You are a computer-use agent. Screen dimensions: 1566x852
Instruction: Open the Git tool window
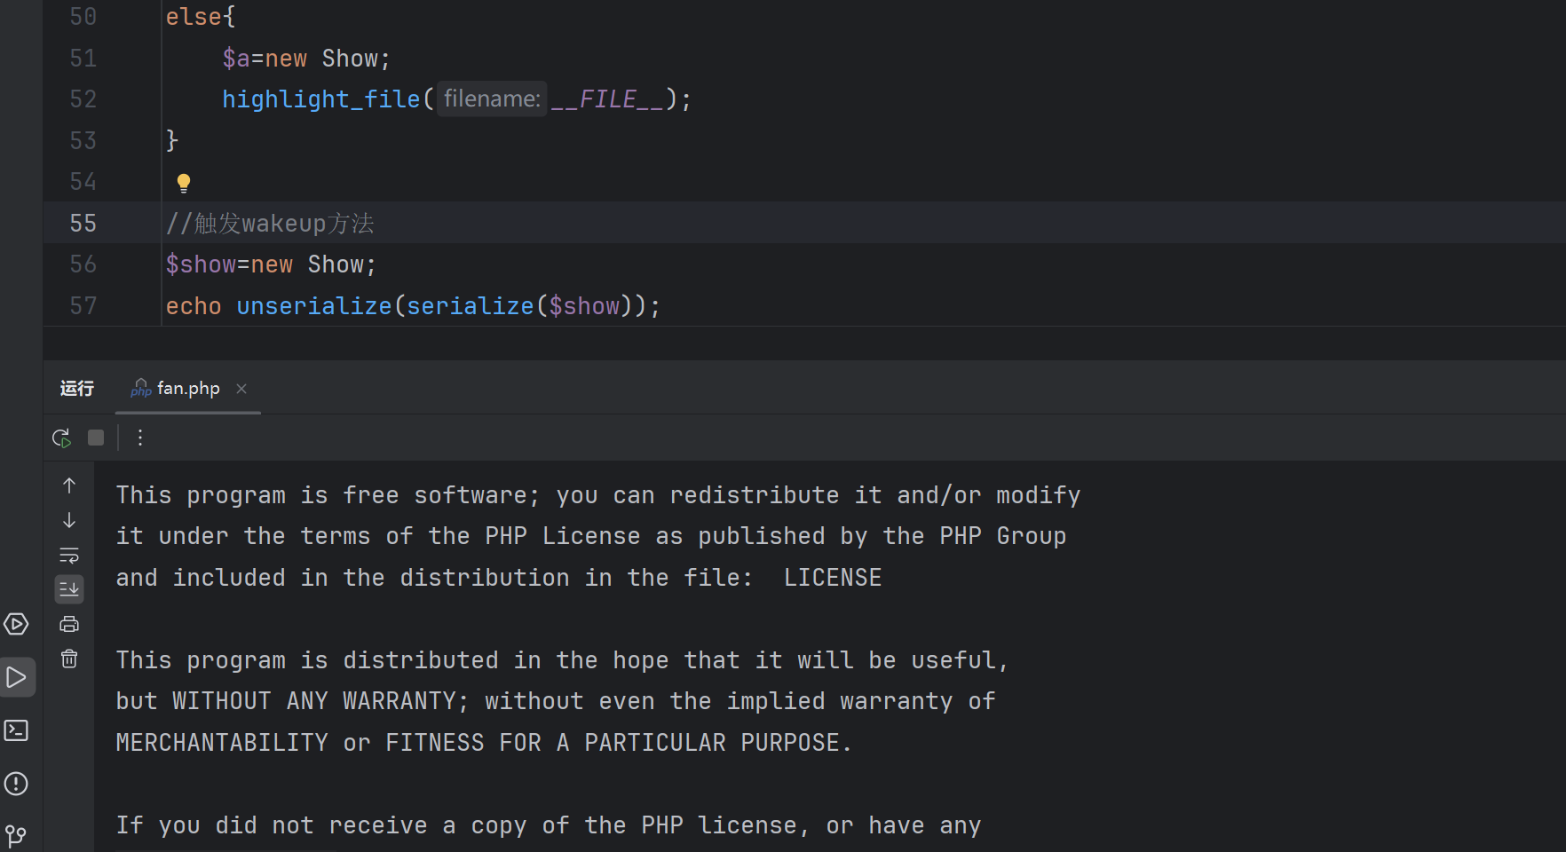click(x=17, y=835)
